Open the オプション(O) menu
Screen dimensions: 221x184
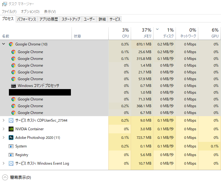coord(30,12)
